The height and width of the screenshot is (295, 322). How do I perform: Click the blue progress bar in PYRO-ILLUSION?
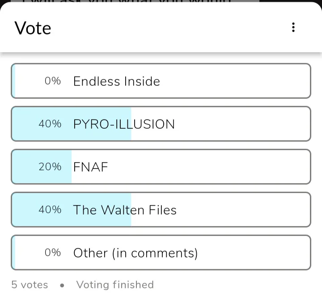[27, 124]
